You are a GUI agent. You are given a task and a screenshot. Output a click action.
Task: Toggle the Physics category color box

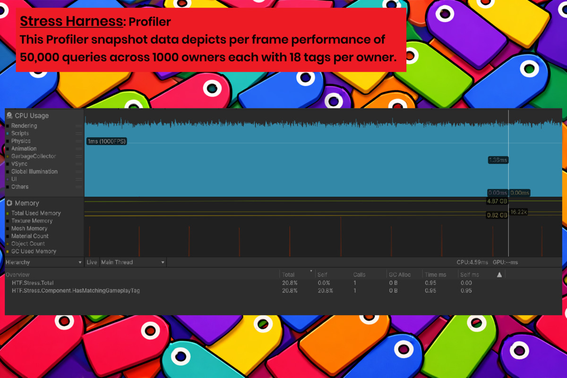[8, 141]
